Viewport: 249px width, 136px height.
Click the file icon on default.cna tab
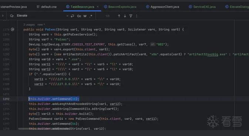[38, 7]
